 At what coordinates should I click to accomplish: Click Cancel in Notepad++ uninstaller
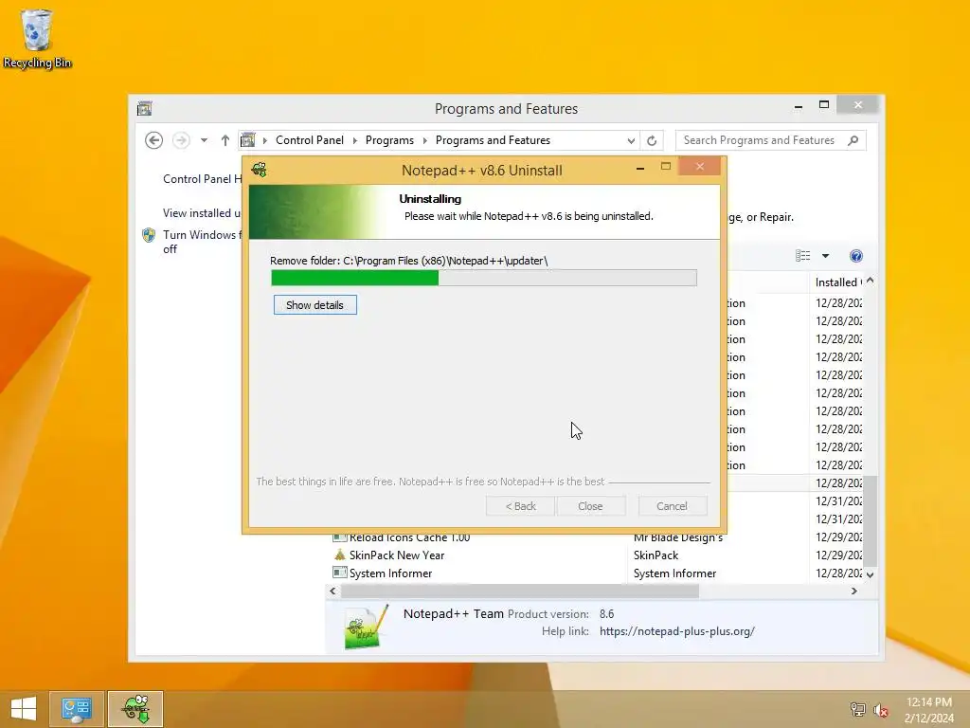pyautogui.click(x=672, y=506)
